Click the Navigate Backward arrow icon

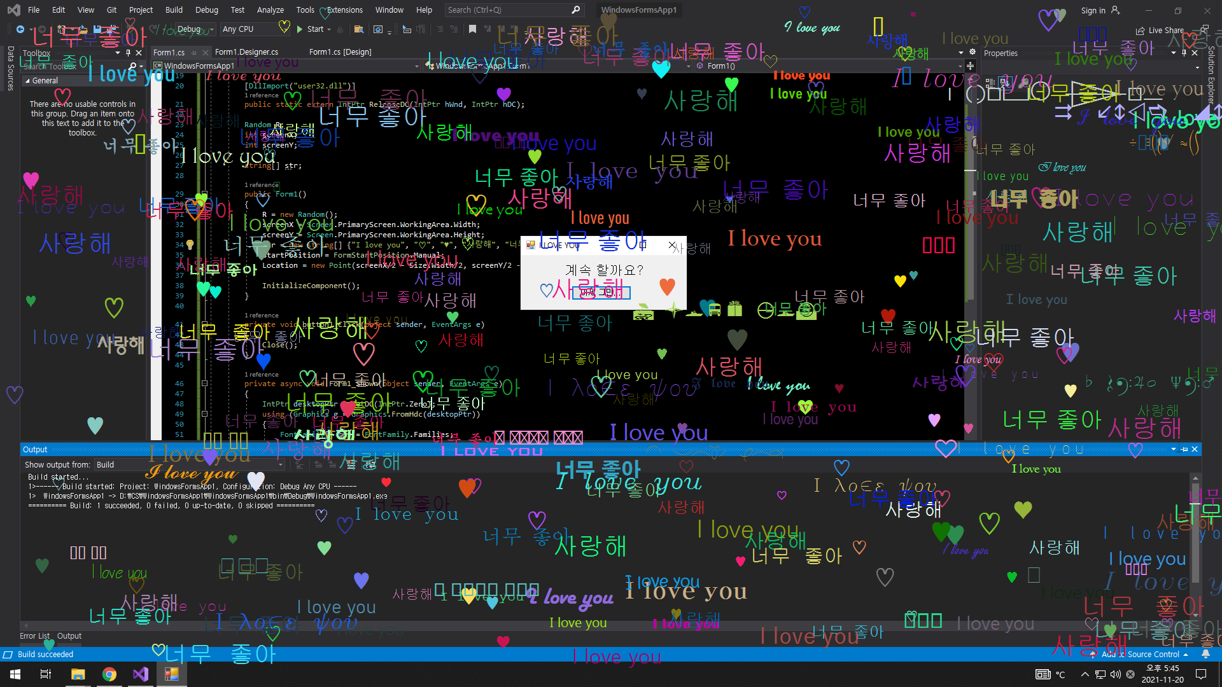[x=20, y=29]
